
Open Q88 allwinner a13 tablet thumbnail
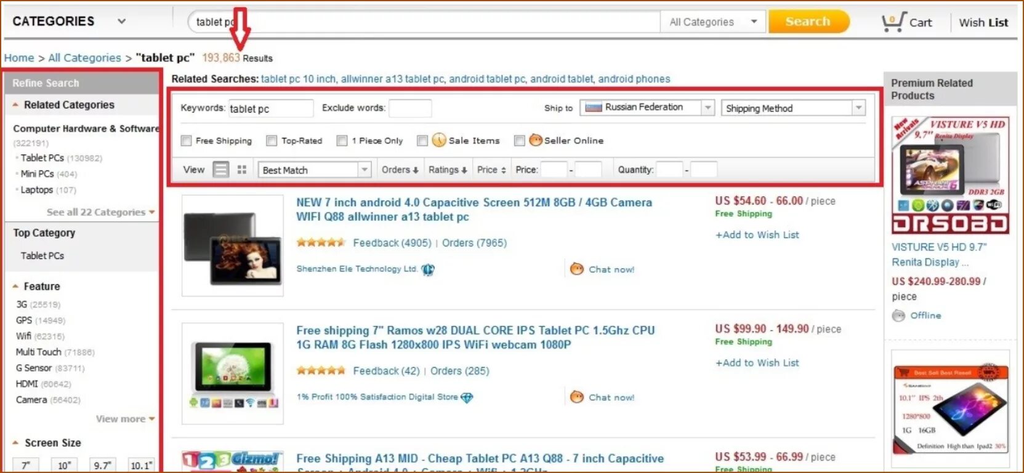point(233,246)
